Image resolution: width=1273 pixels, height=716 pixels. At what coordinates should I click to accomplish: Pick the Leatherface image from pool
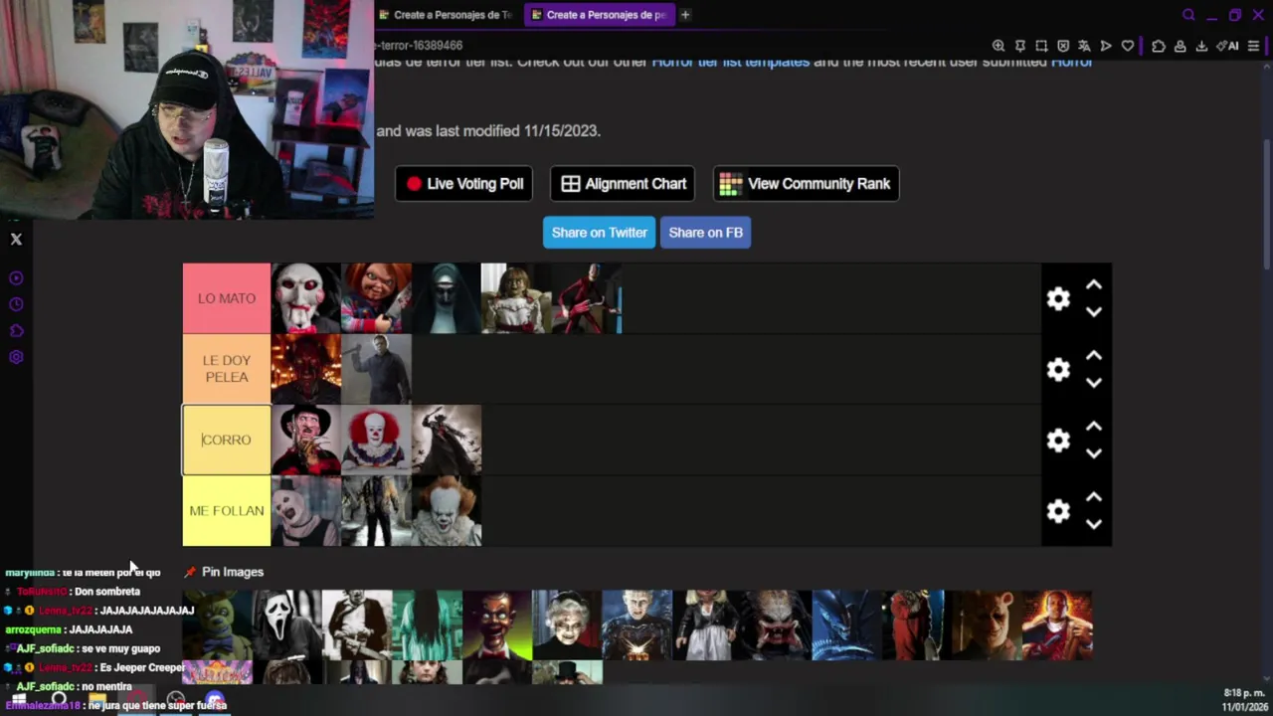pyautogui.click(x=357, y=626)
